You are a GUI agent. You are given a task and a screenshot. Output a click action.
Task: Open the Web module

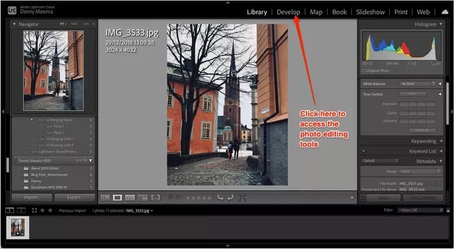point(423,12)
